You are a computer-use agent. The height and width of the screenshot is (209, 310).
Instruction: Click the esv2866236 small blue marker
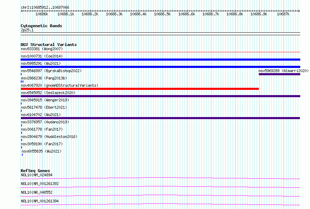[22, 82]
